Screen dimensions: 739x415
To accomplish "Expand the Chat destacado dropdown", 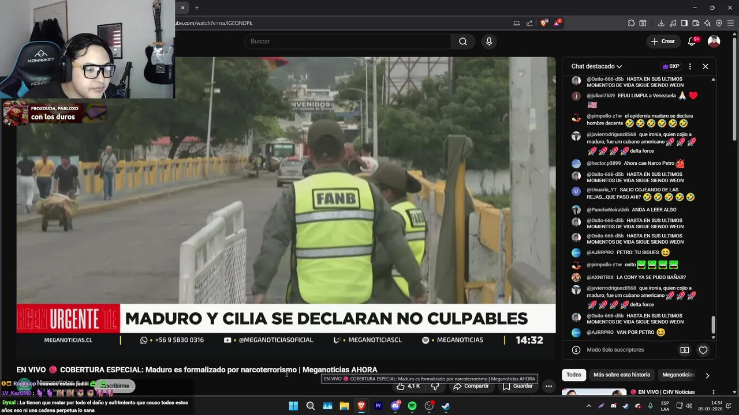I will tap(596, 66).
